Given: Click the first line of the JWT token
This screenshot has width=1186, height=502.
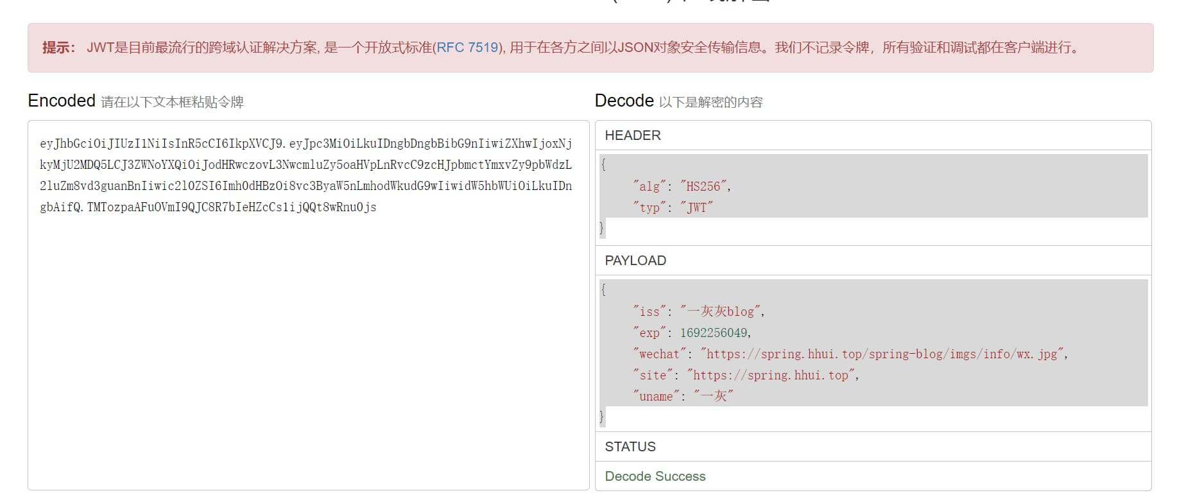Looking at the screenshot, I should click(305, 143).
